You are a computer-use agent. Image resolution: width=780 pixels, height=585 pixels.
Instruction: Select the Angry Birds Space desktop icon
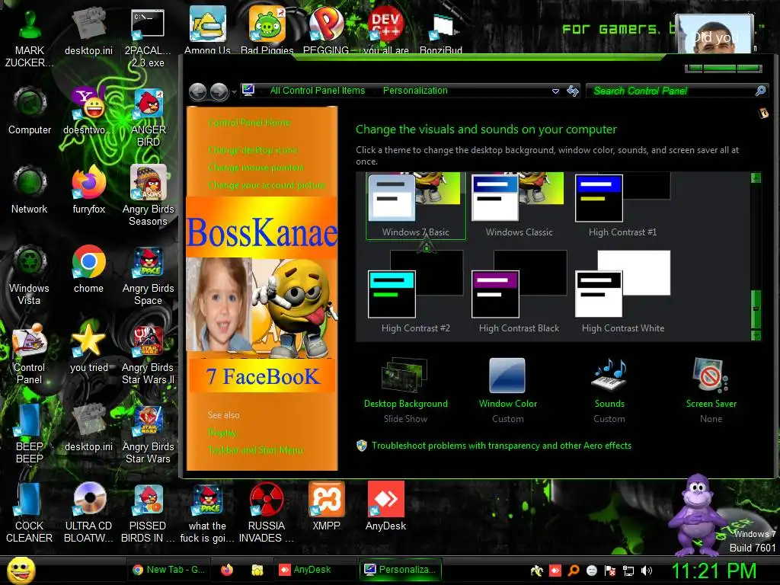149,275
